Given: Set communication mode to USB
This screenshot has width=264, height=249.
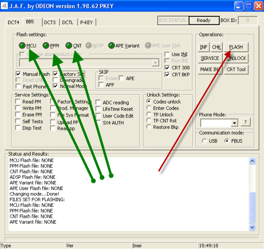Looking at the screenshot, I should point(204,141).
